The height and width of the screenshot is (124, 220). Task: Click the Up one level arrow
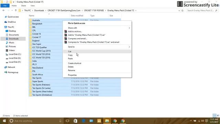point(16,10)
